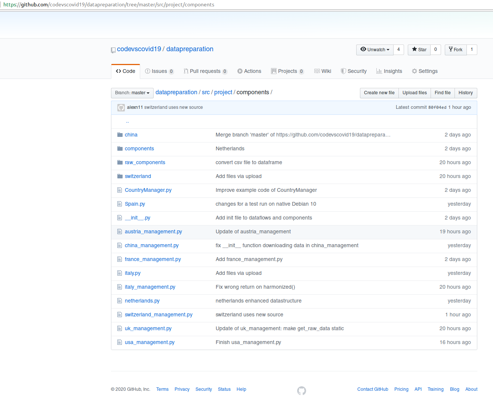This screenshot has height=405, width=493.
Task: Go to project in breadcrumb path
Action: point(223,92)
